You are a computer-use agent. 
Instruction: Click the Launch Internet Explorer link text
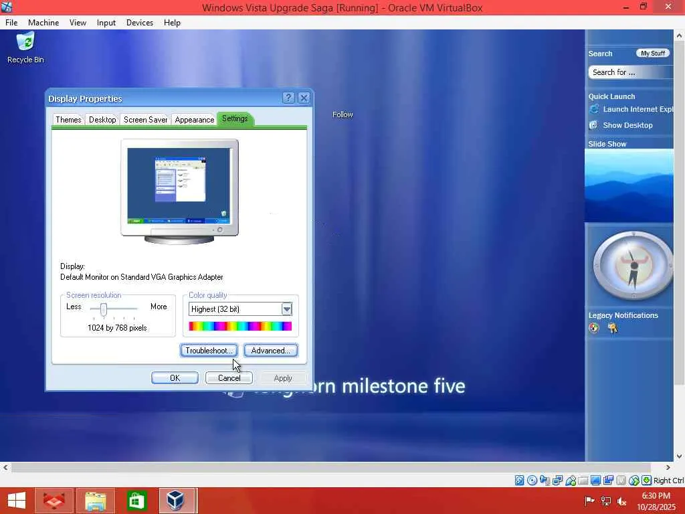click(638, 109)
